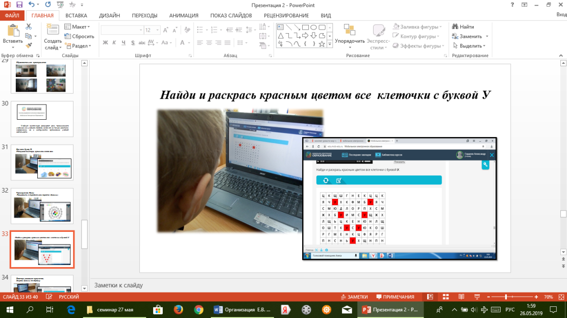Viewport: 567px width, 318px height.
Task: Click the Cut scissors icon
Action: click(29, 27)
